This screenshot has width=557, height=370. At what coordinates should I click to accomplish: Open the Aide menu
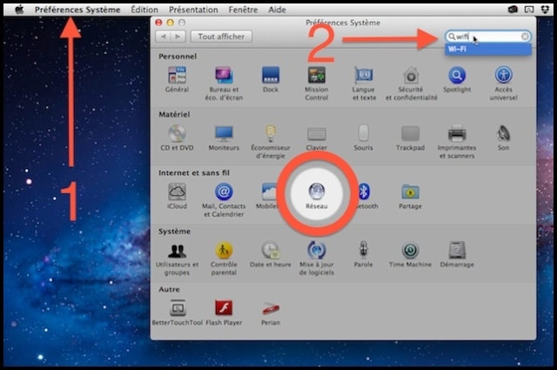[x=277, y=10]
